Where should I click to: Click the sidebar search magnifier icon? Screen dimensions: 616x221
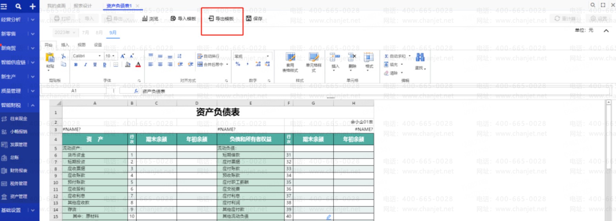(x=18, y=6)
